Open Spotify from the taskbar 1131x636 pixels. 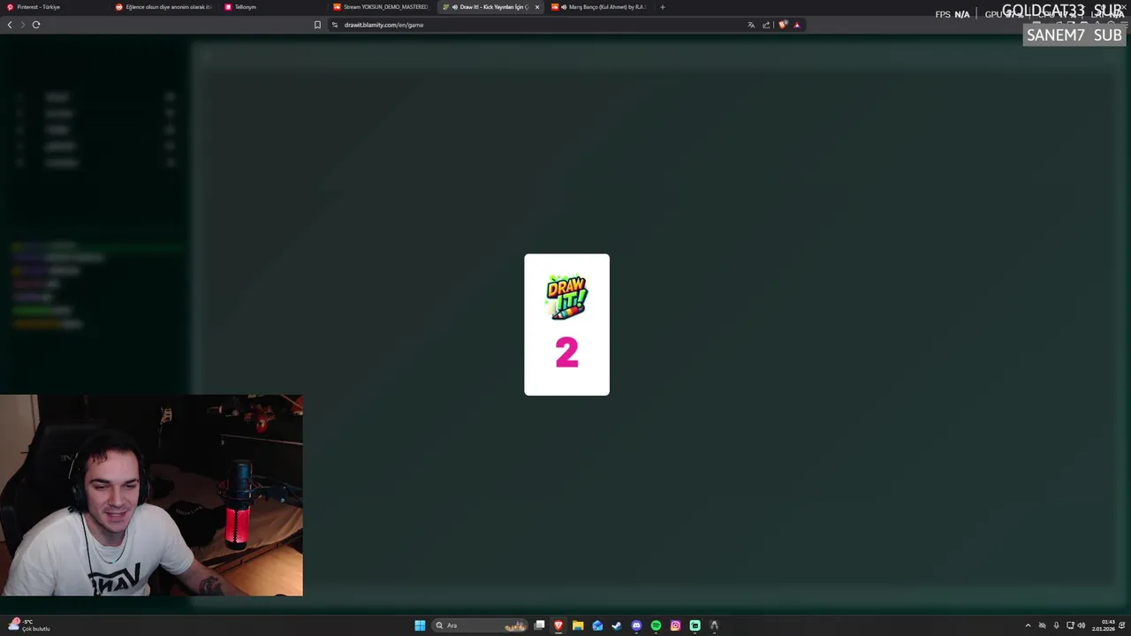click(x=656, y=625)
